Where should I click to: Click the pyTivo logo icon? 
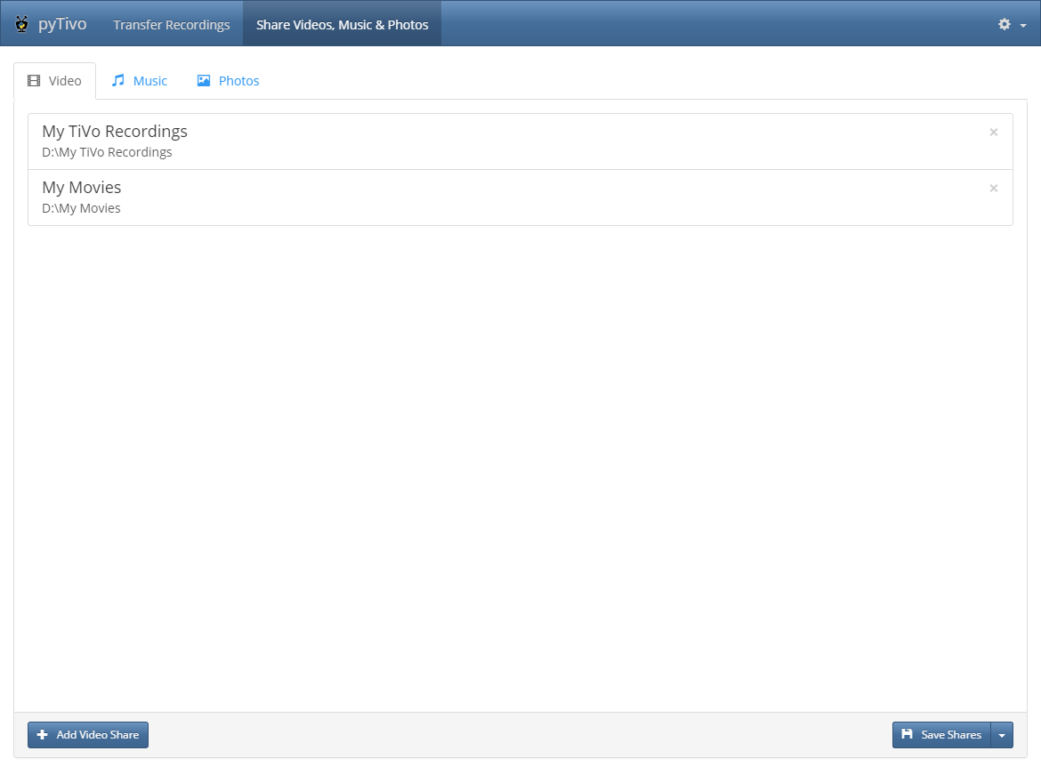[22, 24]
